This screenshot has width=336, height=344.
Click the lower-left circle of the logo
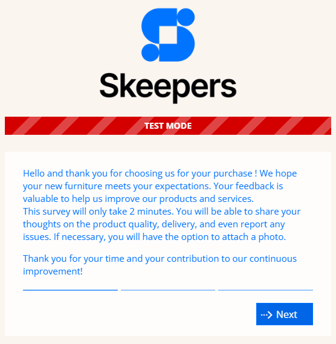(150, 53)
